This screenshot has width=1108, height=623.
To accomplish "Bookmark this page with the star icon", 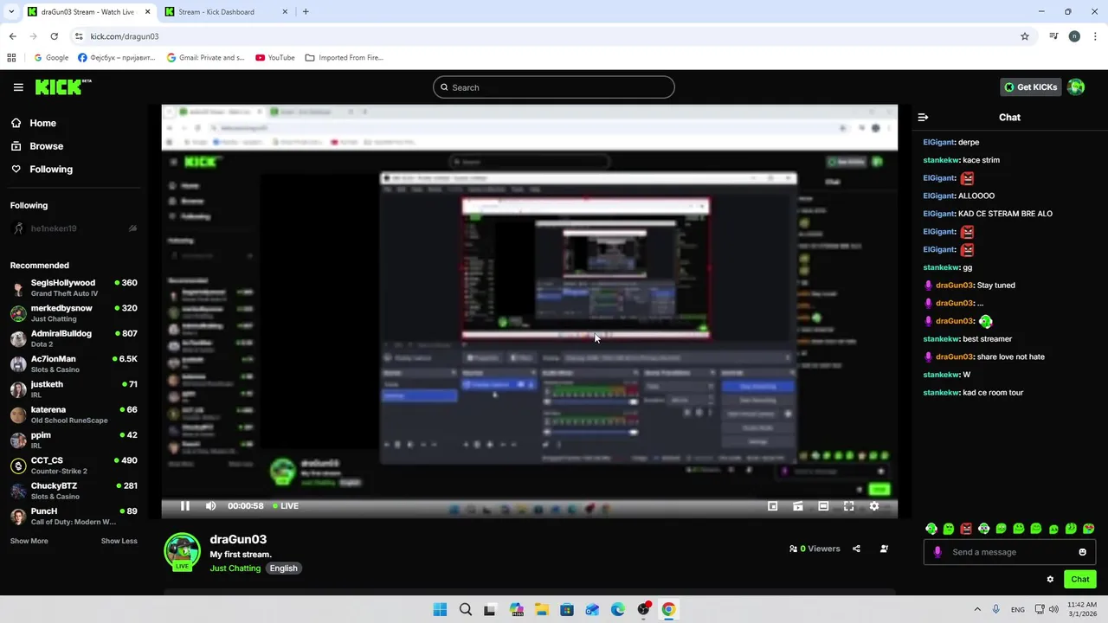I will [x=1025, y=36].
